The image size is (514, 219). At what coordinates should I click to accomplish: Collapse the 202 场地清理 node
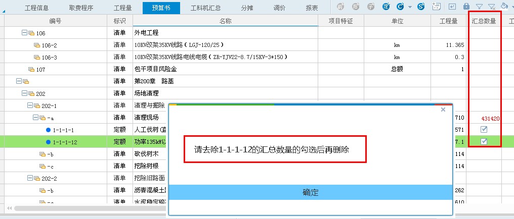click(x=24, y=93)
